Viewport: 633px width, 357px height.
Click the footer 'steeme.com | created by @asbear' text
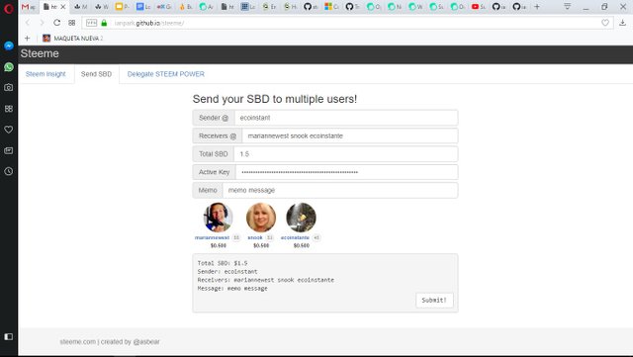(110, 341)
